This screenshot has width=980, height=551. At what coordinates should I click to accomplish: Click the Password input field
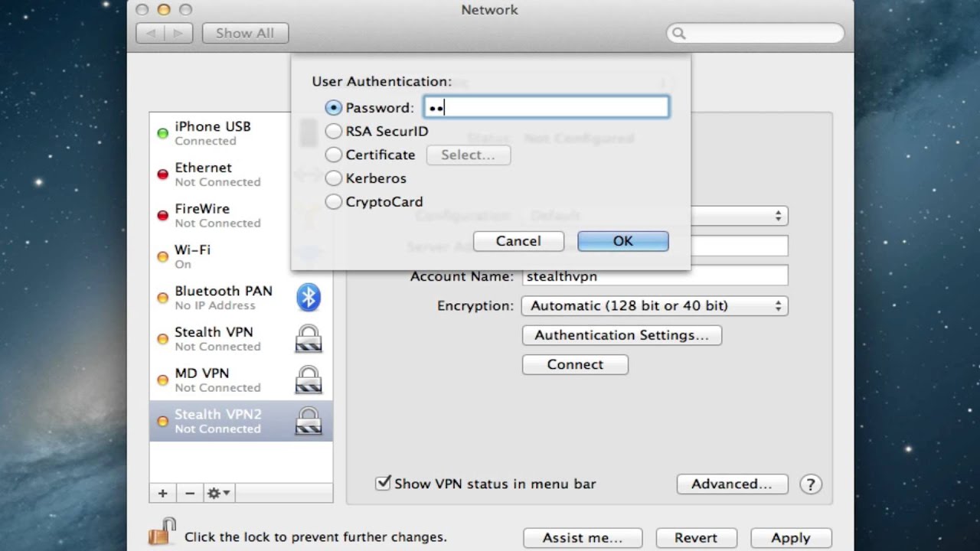tap(547, 107)
